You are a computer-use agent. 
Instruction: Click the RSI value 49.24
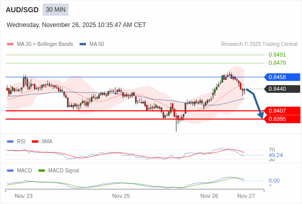[275, 155]
